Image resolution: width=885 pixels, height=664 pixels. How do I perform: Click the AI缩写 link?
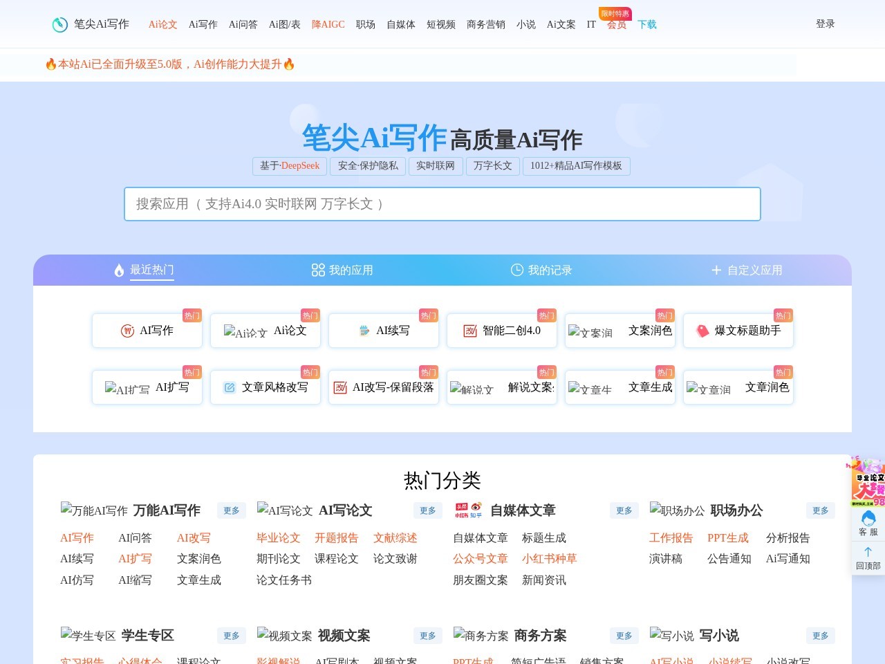(135, 580)
